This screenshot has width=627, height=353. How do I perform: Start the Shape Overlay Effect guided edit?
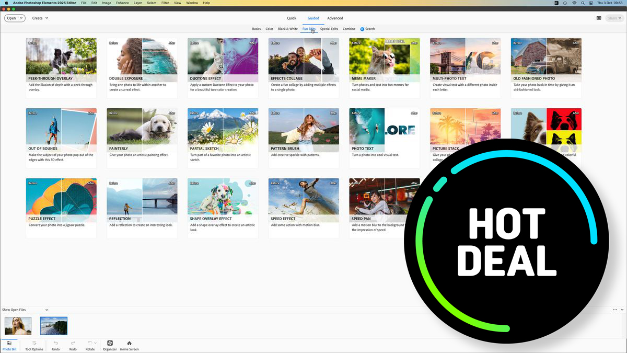point(223,208)
